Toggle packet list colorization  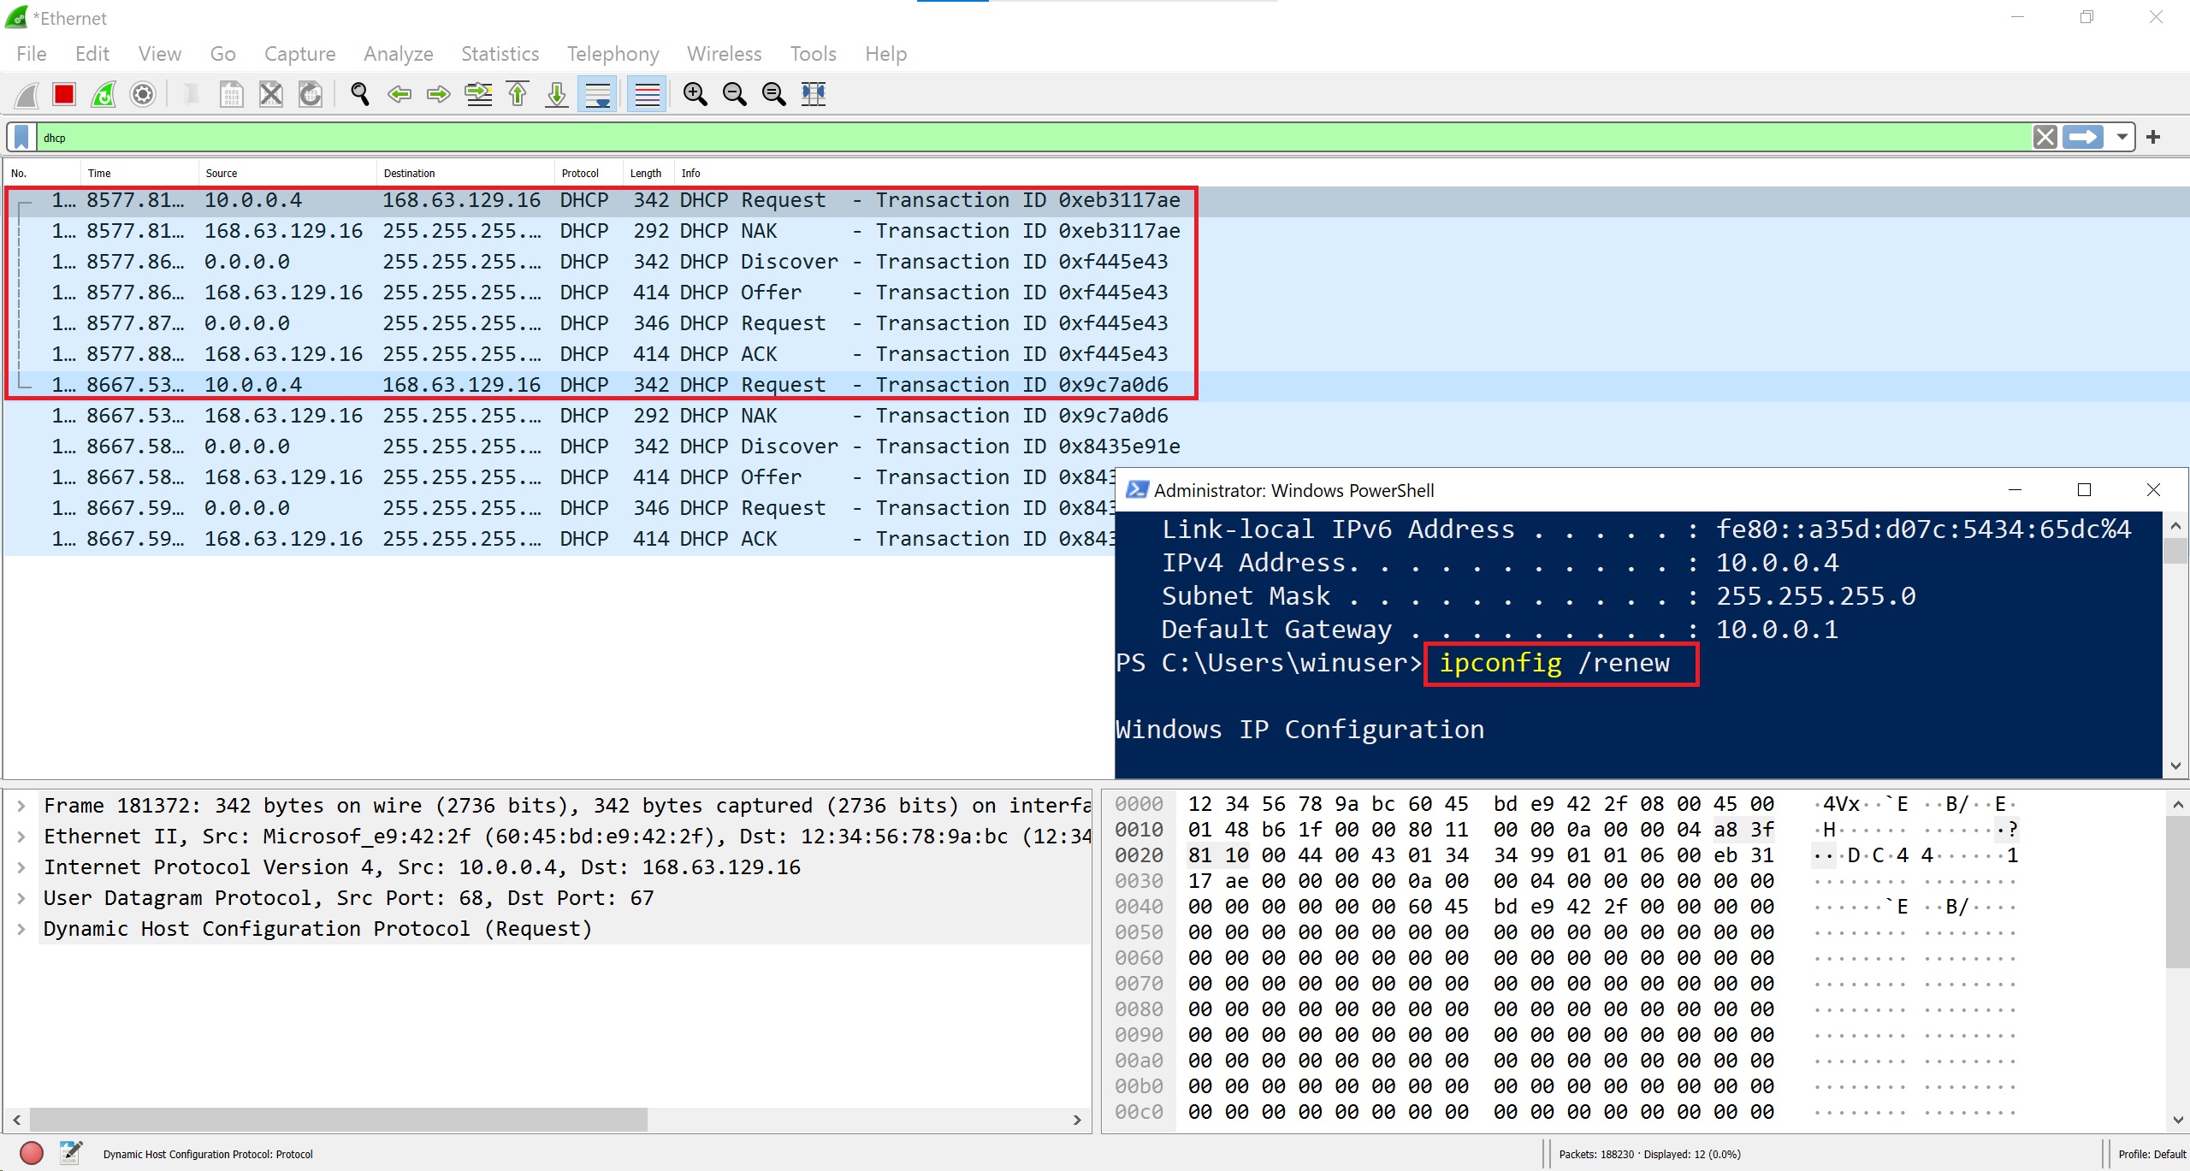(647, 94)
